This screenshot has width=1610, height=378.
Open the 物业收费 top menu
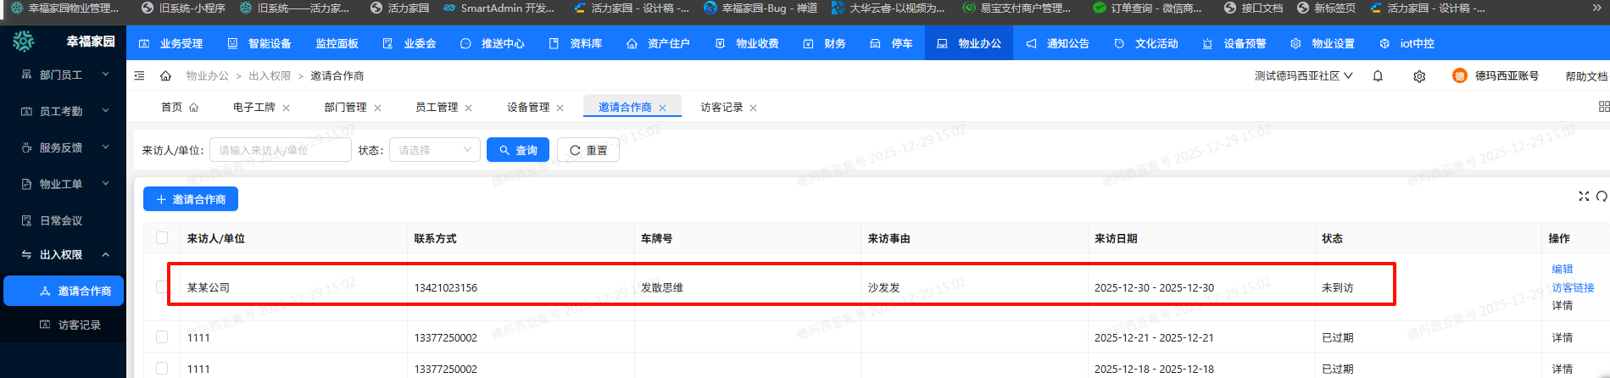click(747, 43)
